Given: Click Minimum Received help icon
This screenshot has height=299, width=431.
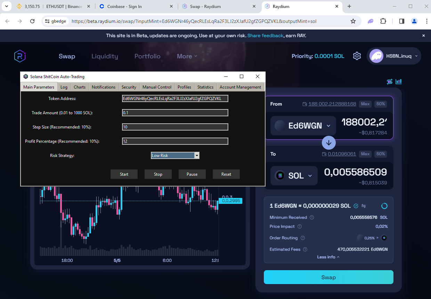Looking at the screenshot, I should tap(312, 217).
